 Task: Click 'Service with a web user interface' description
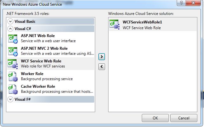(48, 41)
